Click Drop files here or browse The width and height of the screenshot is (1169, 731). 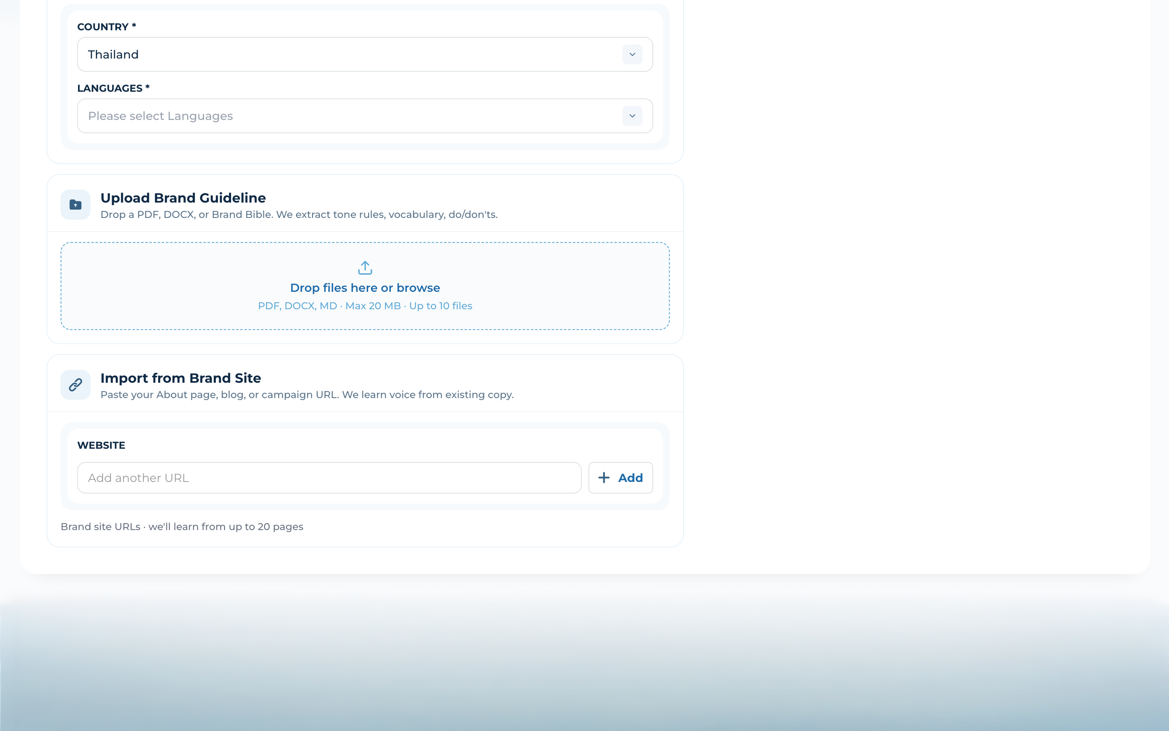(365, 288)
